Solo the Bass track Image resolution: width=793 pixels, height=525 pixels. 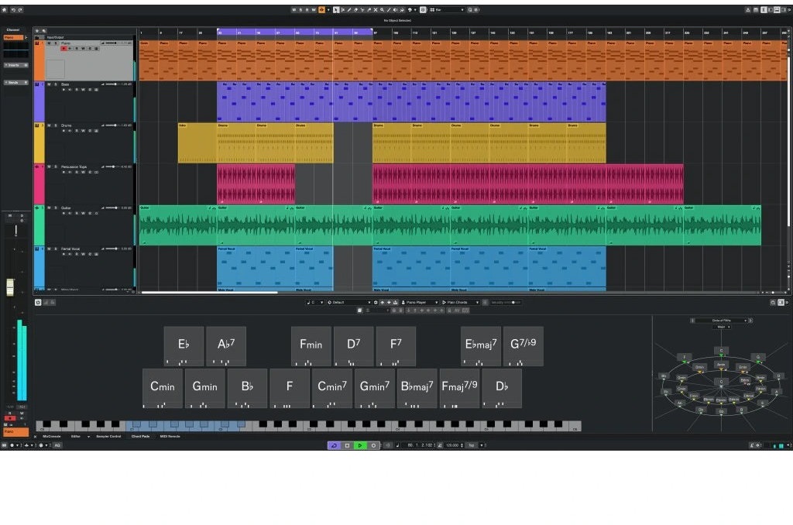(x=56, y=84)
